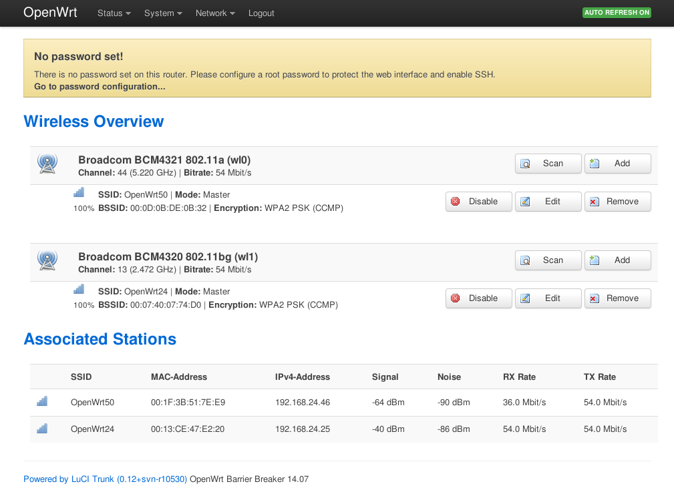Click IPv4 address 192.168.24.46

[303, 403]
